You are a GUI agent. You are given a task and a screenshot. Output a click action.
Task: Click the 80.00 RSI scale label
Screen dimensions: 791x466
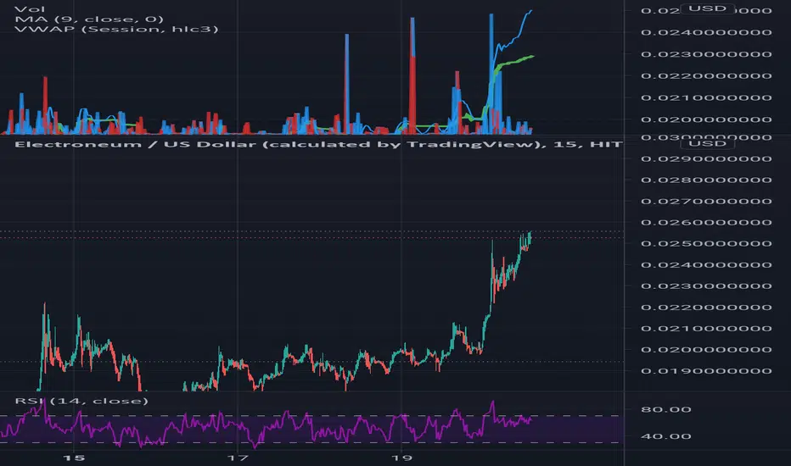tap(666, 409)
